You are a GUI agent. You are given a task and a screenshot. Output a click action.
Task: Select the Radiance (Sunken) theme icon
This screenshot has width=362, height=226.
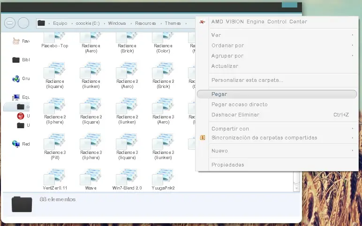coord(91,71)
